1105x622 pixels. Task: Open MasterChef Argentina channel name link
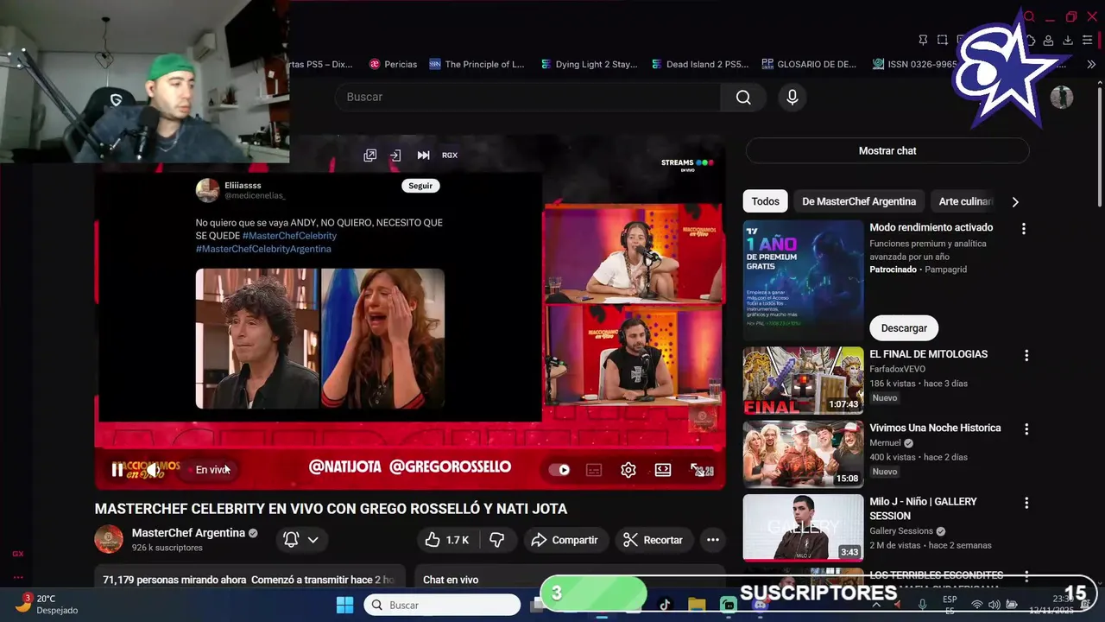point(188,533)
